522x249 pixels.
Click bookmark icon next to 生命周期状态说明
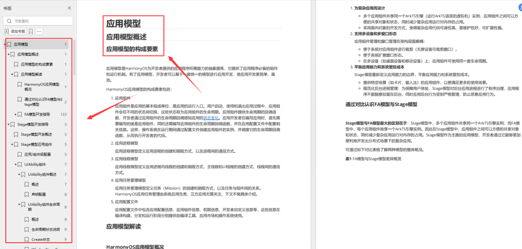(27, 229)
